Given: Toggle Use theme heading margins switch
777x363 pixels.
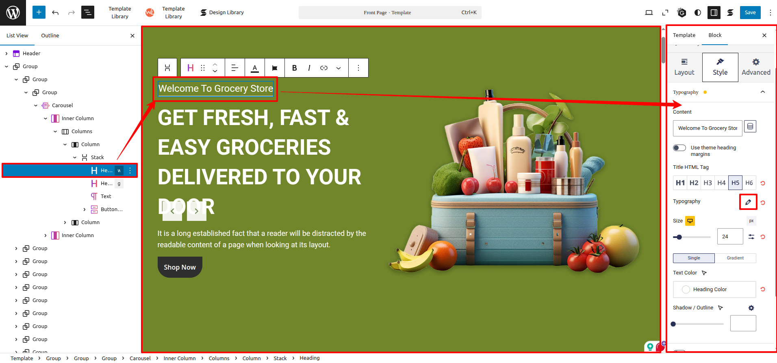Looking at the screenshot, I should tap(679, 148).
